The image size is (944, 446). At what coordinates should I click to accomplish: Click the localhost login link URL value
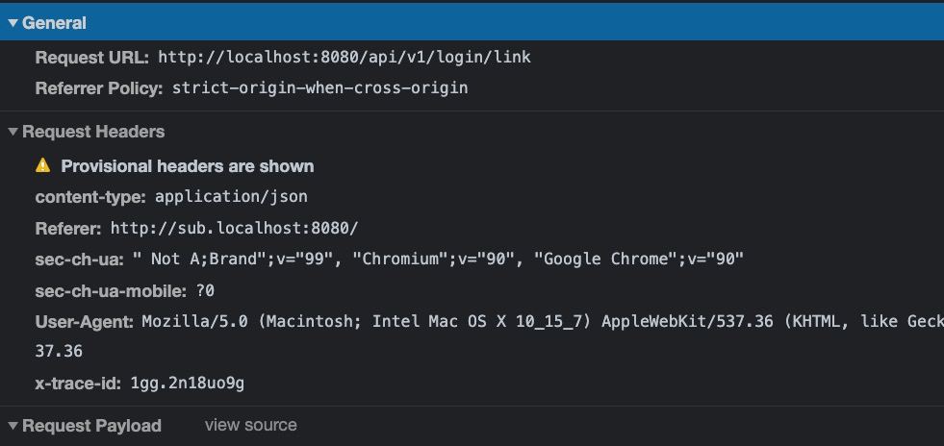tap(344, 58)
